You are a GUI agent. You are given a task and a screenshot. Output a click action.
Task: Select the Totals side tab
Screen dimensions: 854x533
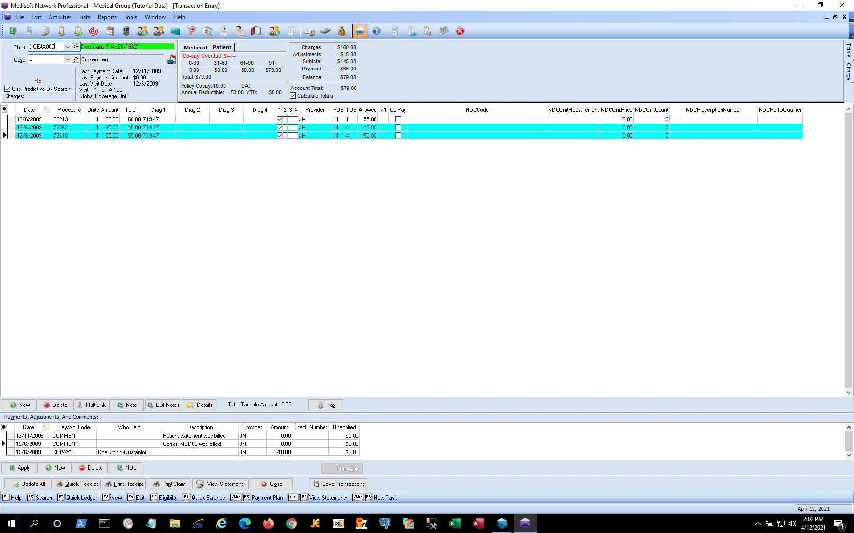click(x=848, y=50)
